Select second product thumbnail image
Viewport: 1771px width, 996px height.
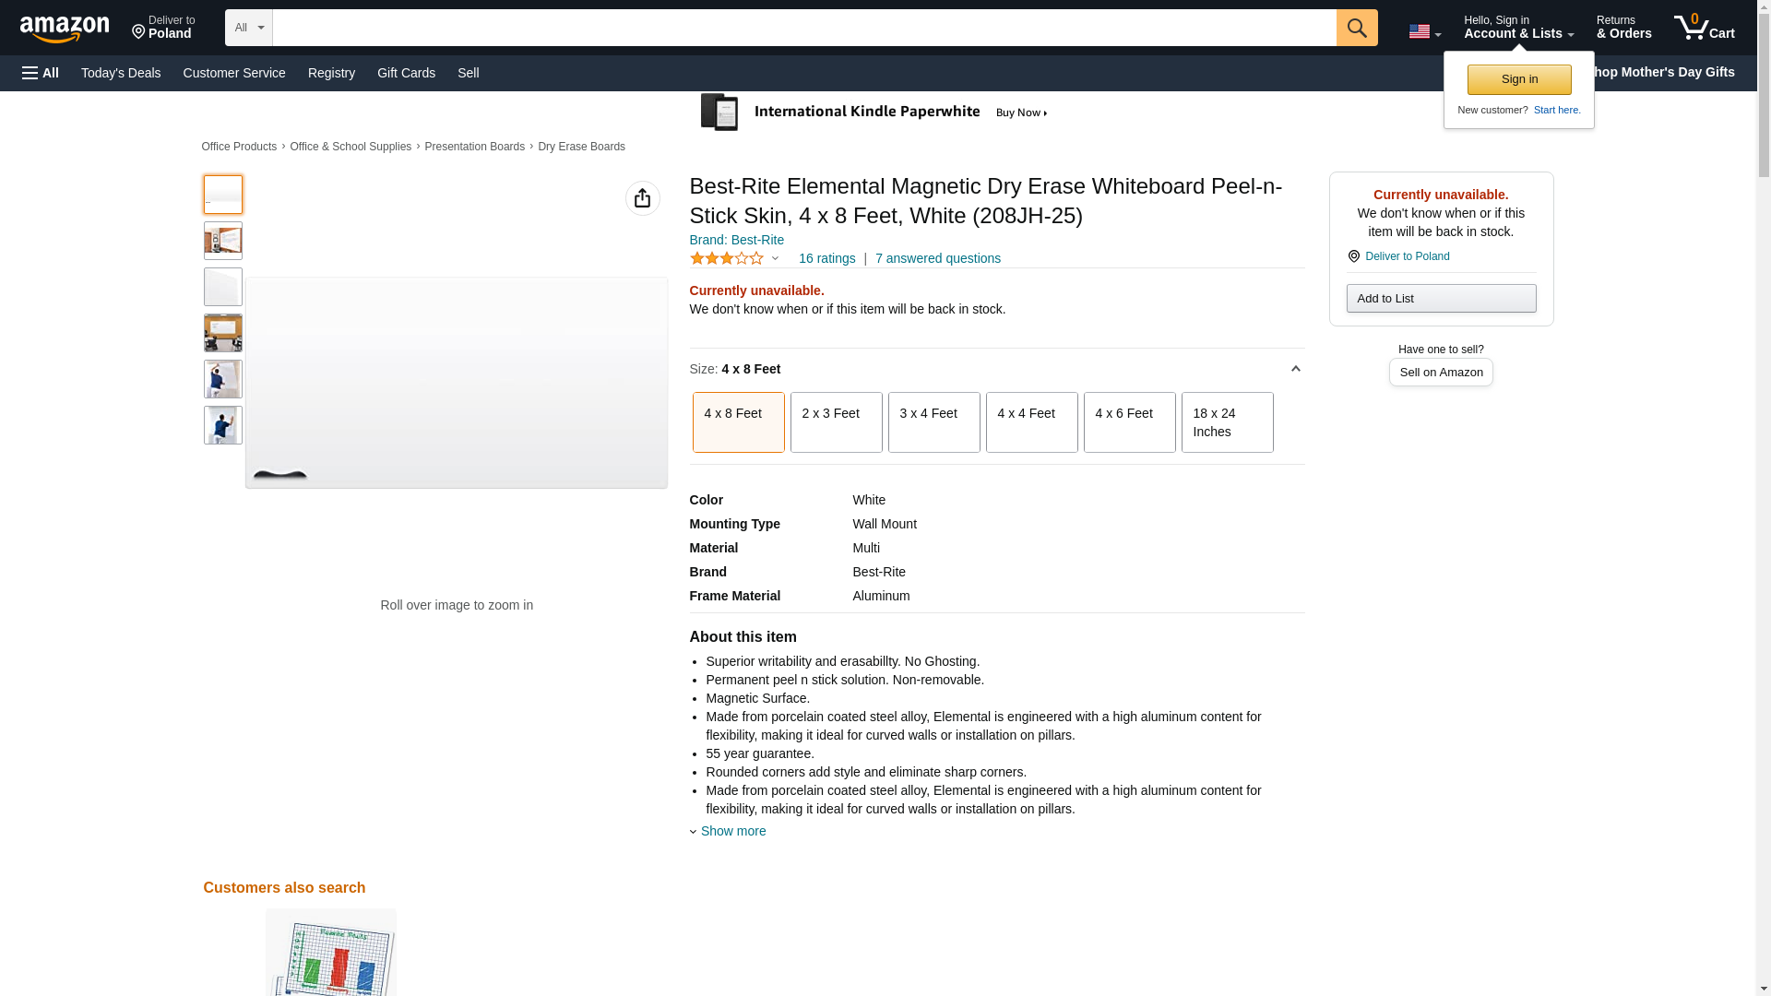pyautogui.click(x=223, y=241)
